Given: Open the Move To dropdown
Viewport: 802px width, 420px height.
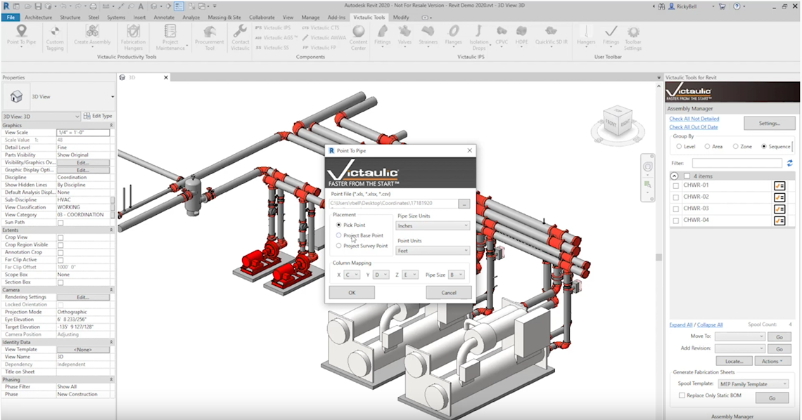Looking at the screenshot, I should (x=739, y=337).
